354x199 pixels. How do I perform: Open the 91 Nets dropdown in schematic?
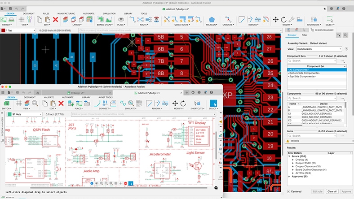24,114
